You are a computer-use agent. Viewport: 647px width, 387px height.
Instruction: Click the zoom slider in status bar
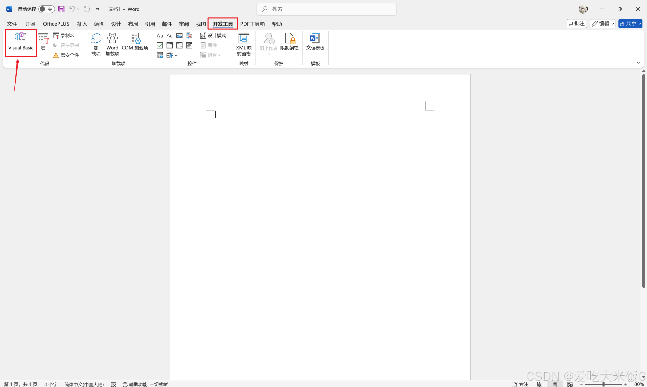pyautogui.click(x=603, y=384)
